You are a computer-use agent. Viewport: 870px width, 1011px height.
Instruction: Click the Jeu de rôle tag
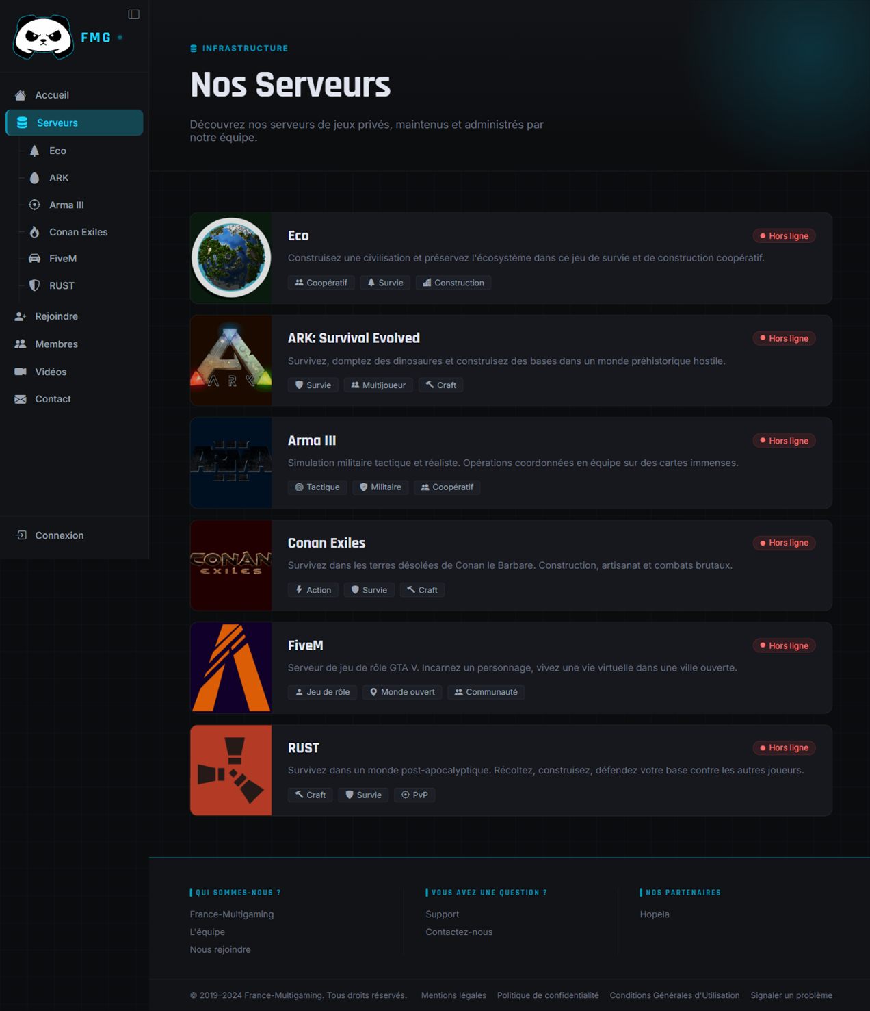point(322,692)
